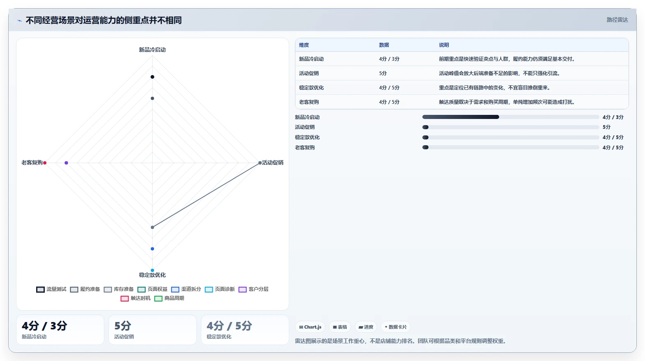Image resolution: width=645 pixels, height=361 pixels.
Task: Click the 表格 tag
Action: pos(340,327)
